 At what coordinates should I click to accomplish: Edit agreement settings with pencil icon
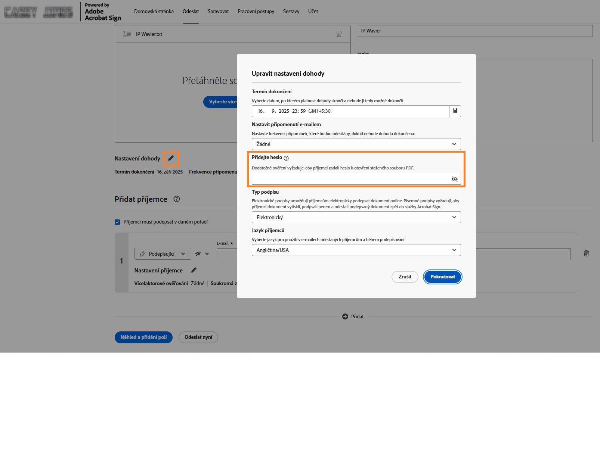171,158
